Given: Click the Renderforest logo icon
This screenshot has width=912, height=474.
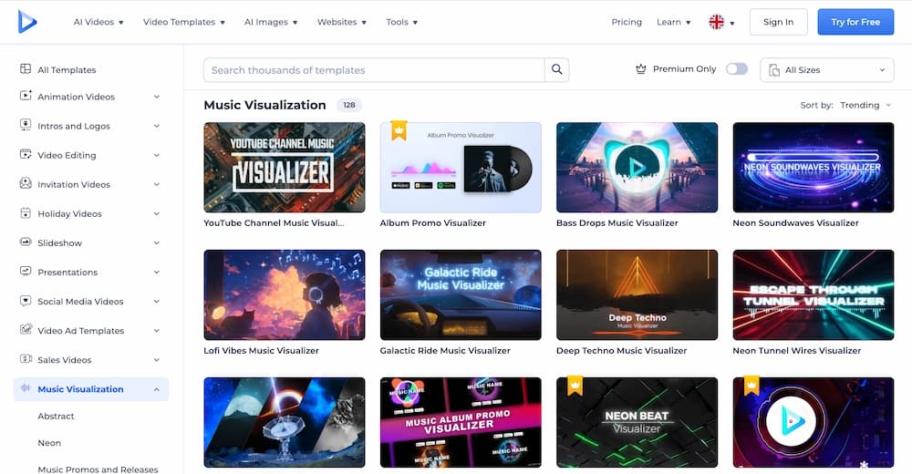Looking at the screenshot, I should [x=26, y=22].
